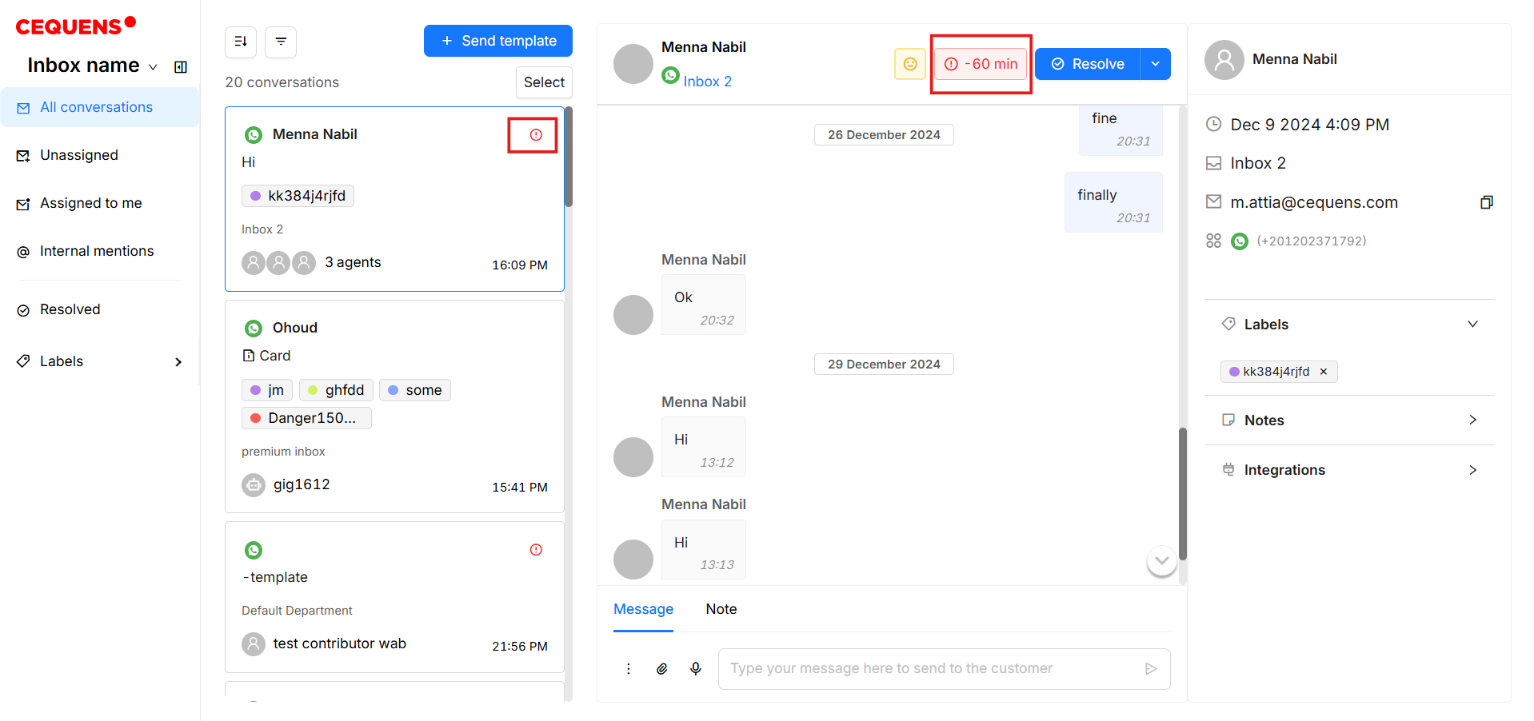Click the chat messages scrollbar
The width and height of the screenshot is (1534, 721).
coord(1183,494)
